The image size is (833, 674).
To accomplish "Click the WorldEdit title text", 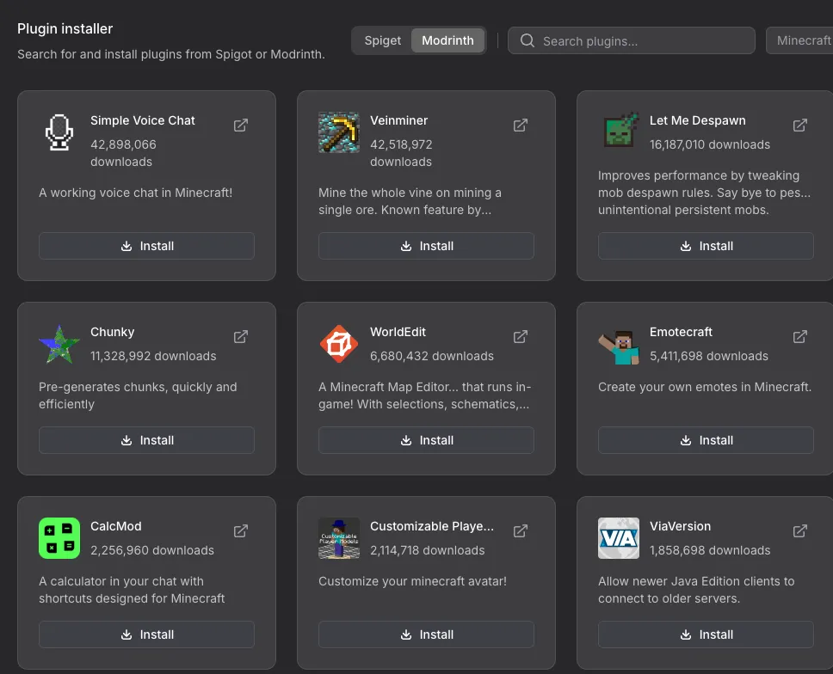I will point(398,332).
